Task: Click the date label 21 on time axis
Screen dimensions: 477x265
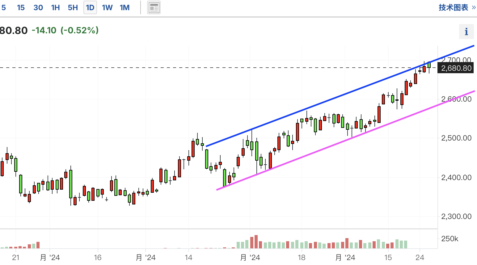Action: [15, 258]
